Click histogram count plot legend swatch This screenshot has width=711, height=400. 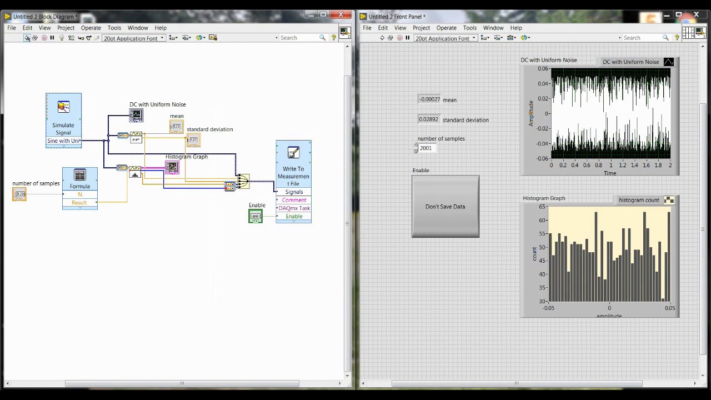669,200
